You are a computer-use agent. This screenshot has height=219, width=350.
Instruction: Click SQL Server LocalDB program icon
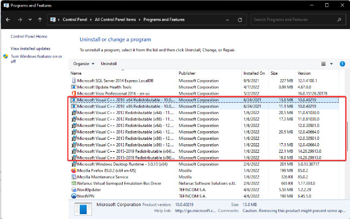pyautogui.click(x=74, y=81)
